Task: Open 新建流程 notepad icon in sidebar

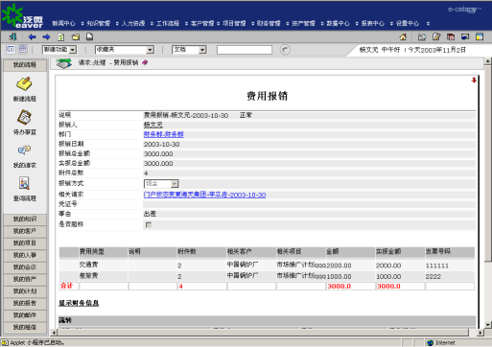Action: point(24,84)
